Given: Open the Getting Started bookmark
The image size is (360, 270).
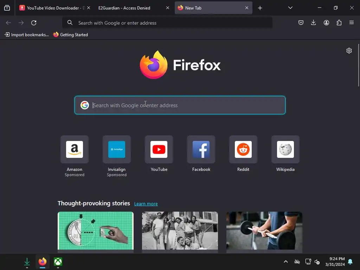Looking at the screenshot, I should [70, 35].
